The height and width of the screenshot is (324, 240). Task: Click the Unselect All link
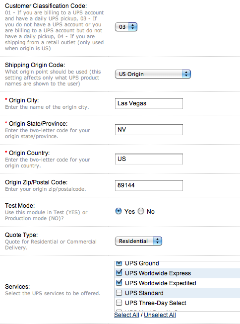tap(160, 315)
